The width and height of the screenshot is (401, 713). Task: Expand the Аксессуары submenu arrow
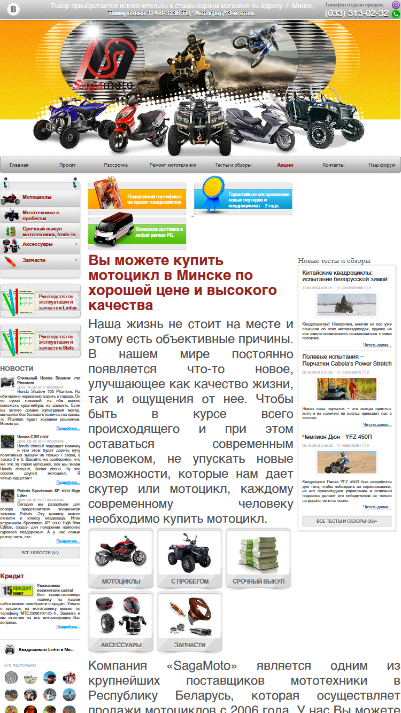(x=76, y=244)
